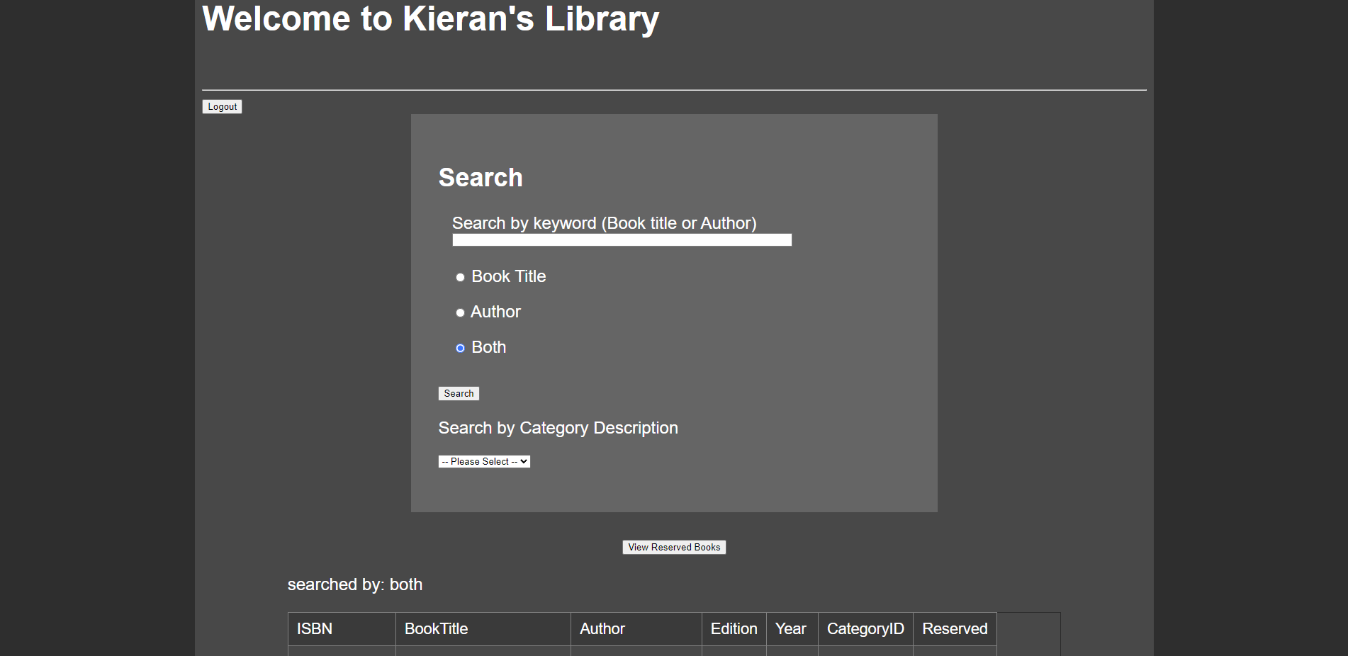This screenshot has width=1348, height=656.
Task: Click the View Reserved Books button
Action: [x=673, y=547]
